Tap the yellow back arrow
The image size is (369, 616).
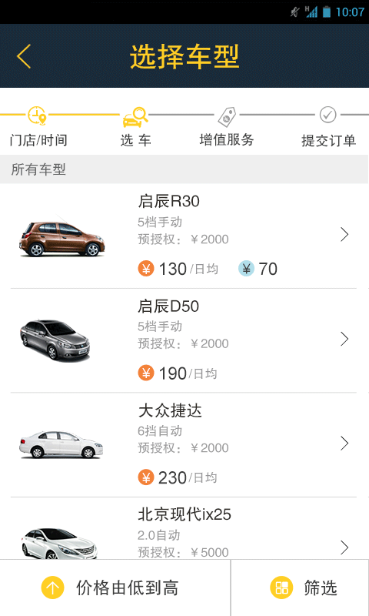pos(24,56)
